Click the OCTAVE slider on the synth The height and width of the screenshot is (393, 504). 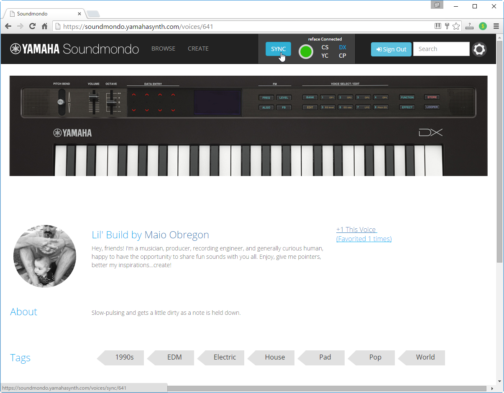[111, 102]
